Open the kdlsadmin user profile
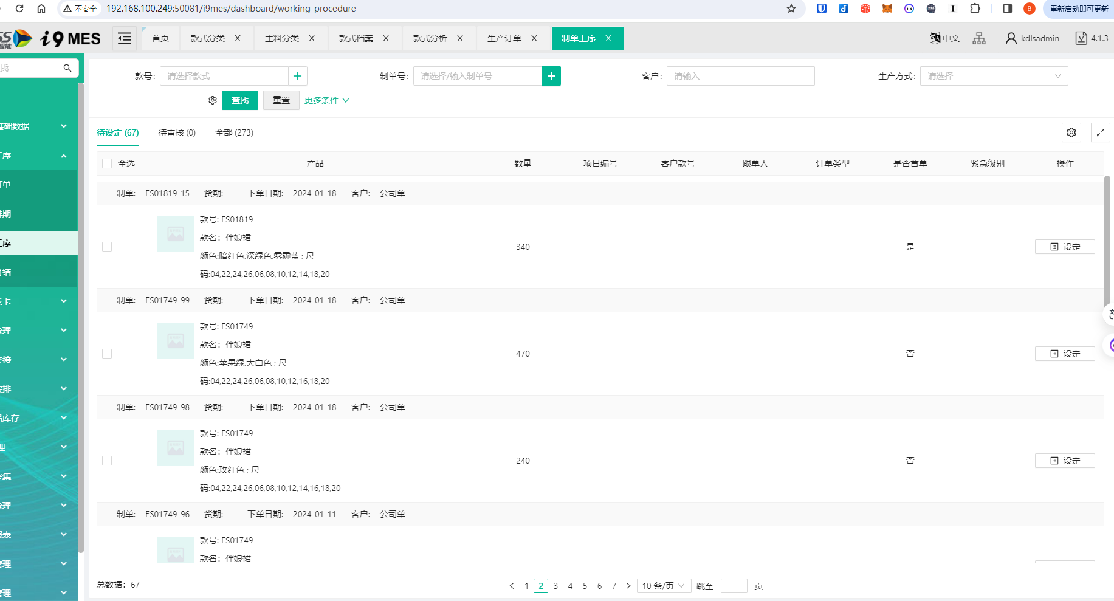Viewport: 1114px width, 601px height. coord(1032,38)
